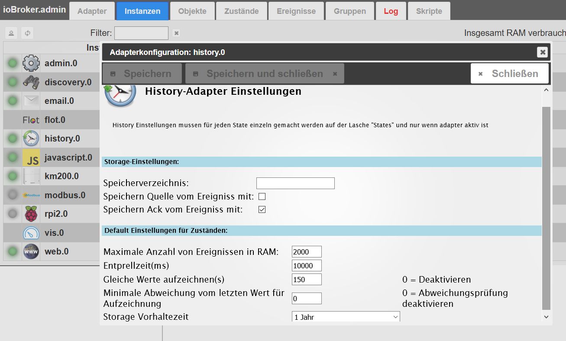Click the Gleiche Werte aufzeichnen(s) field
The image size is (566, 341).
coord(307,280)
